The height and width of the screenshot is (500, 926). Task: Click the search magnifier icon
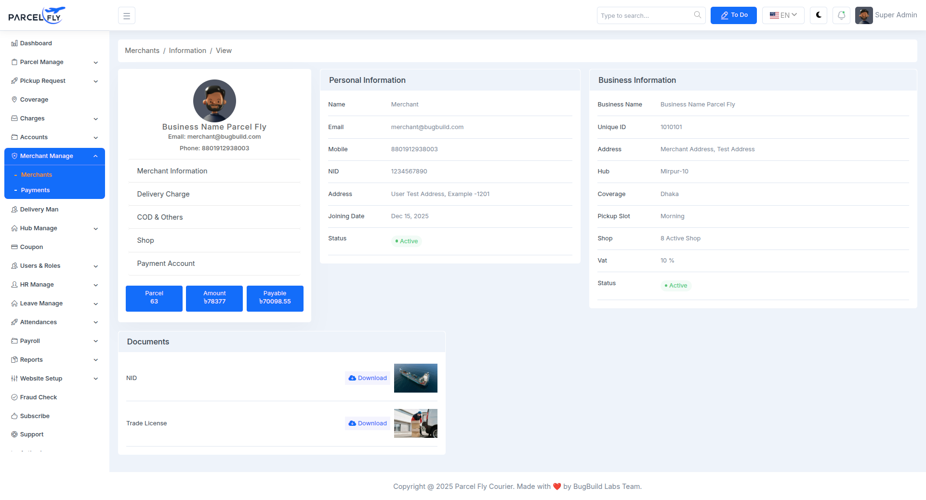(x=697, y=15)
